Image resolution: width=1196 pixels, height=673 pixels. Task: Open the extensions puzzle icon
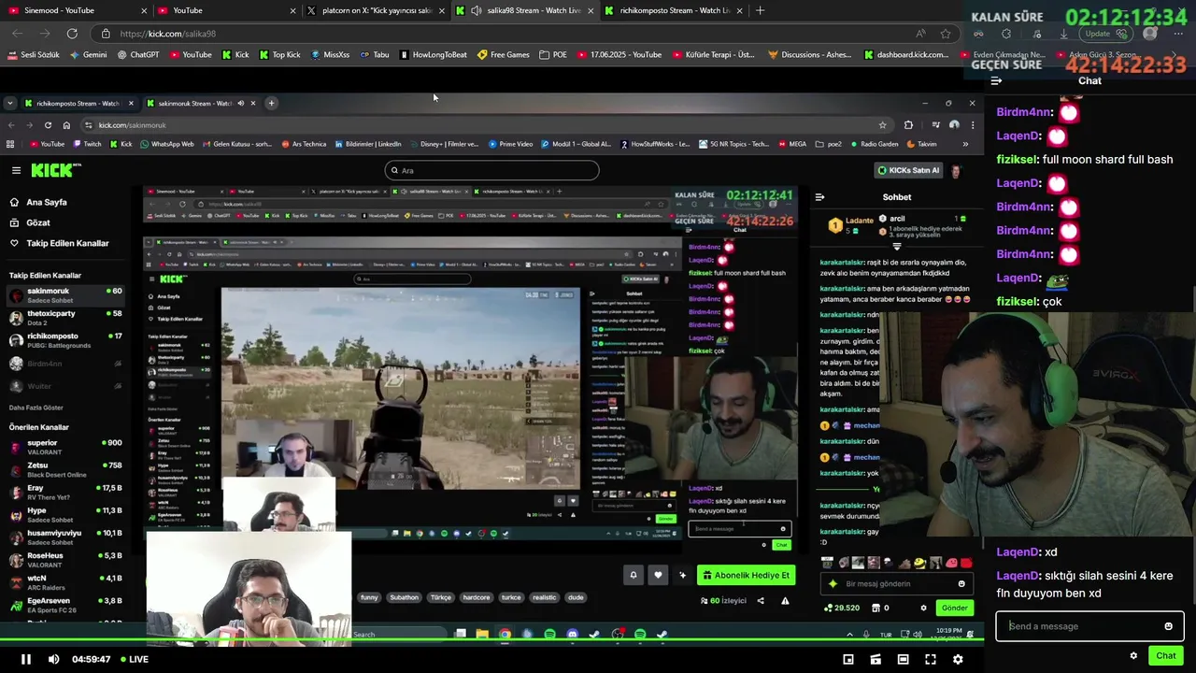coord(908,124)
